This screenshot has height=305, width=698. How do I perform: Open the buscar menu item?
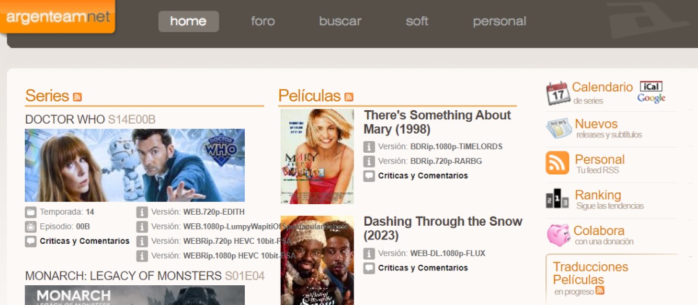coord(340,22)
